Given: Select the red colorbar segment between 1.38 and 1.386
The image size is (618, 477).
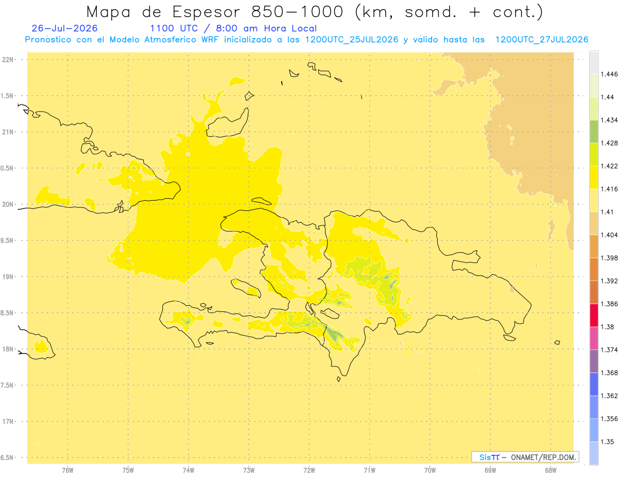Looking at the screenshot, I should tap(594, 315).
